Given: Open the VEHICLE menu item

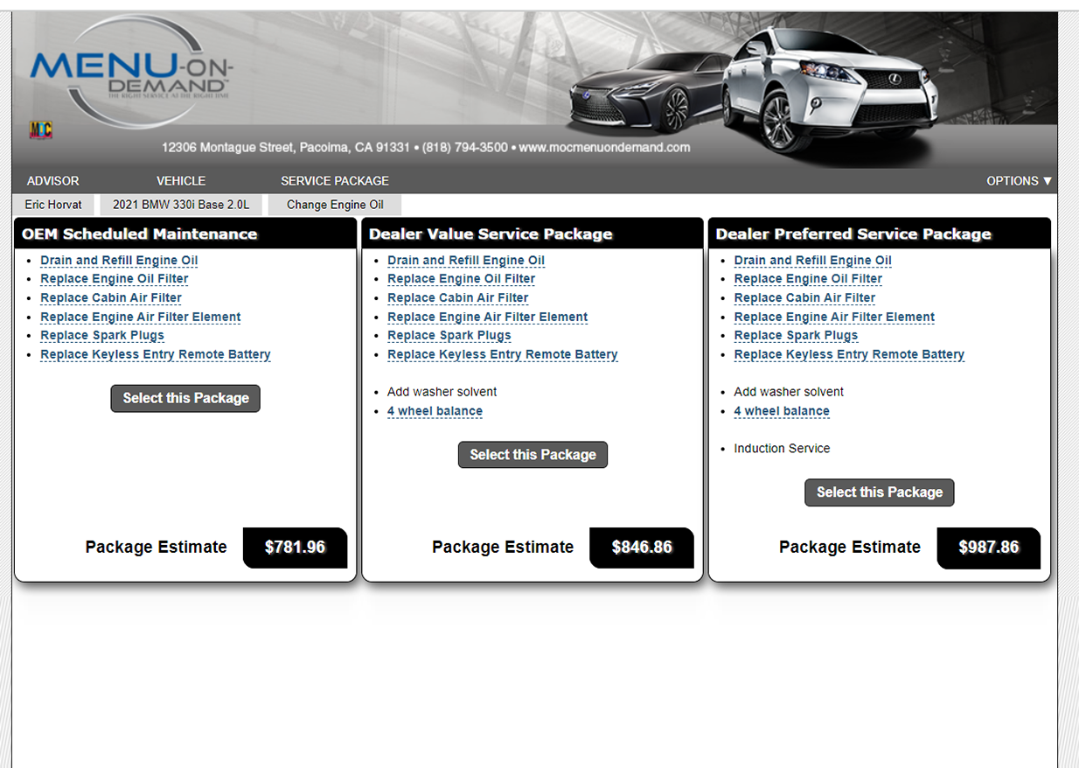Looking at the screenshot, I should tap(181, 181).
